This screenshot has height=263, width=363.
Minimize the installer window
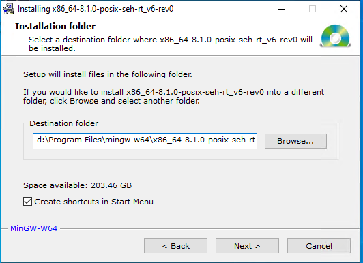click(x=282, y=9)
